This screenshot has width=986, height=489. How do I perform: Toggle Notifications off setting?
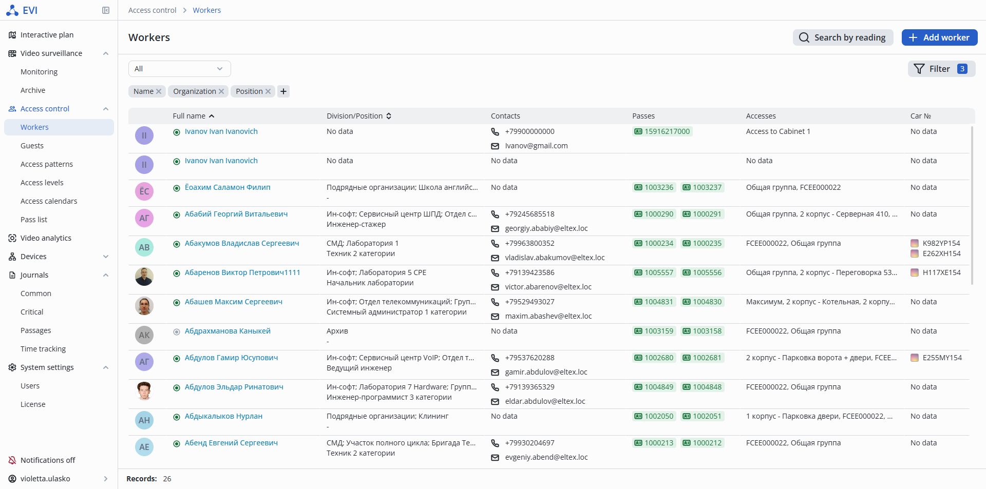pyautogui.click(x=48, y=460)
